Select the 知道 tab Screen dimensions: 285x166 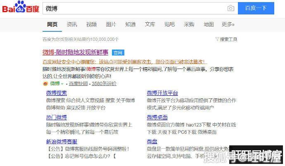[130, 24]
